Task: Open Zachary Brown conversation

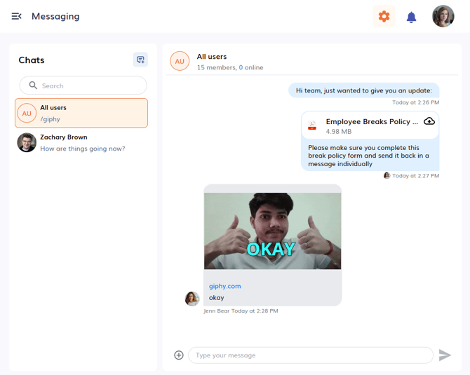Action: click(x=81, y=142)
